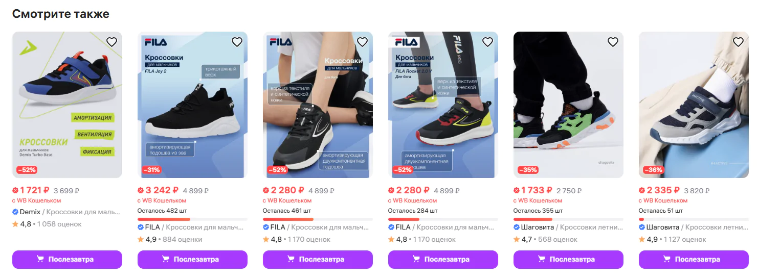Click cart icon under Demix sneakers

tap(40, 259)
